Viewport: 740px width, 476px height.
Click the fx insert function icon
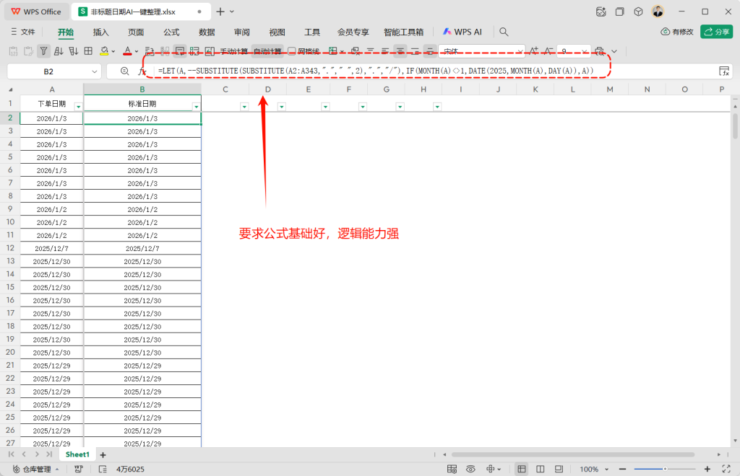point(142,71)
